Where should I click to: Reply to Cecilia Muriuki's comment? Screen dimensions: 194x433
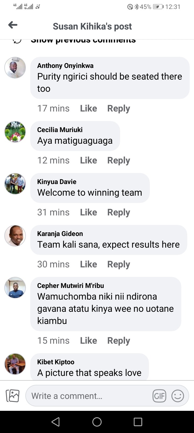[x=119, y=160]
